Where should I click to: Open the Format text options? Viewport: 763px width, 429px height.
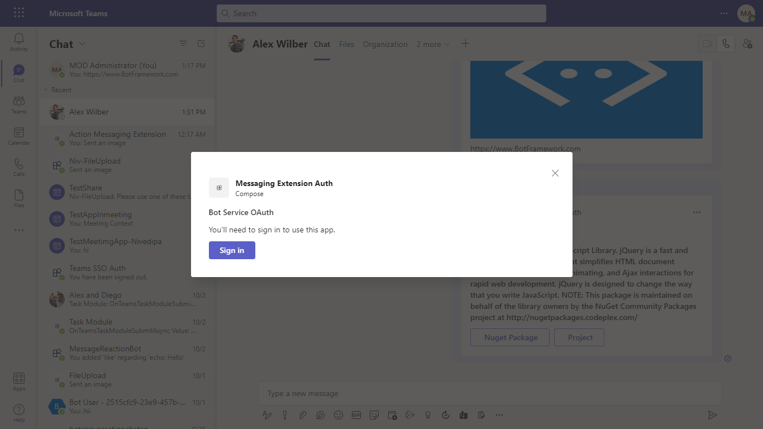tap(267, 415)
